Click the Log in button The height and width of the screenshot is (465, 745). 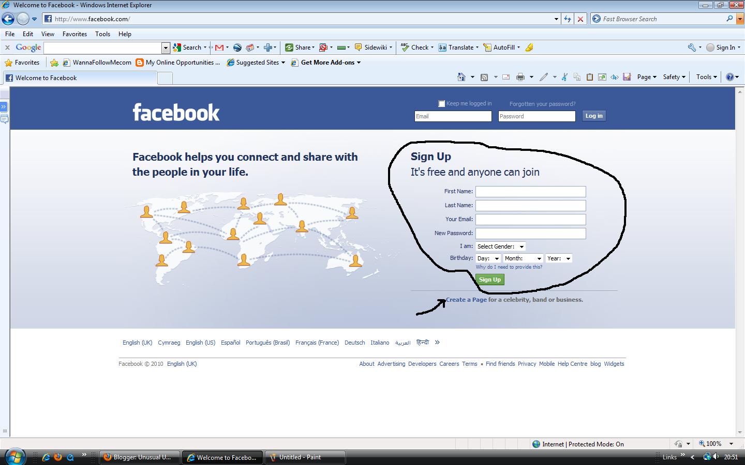click(594, 116)
